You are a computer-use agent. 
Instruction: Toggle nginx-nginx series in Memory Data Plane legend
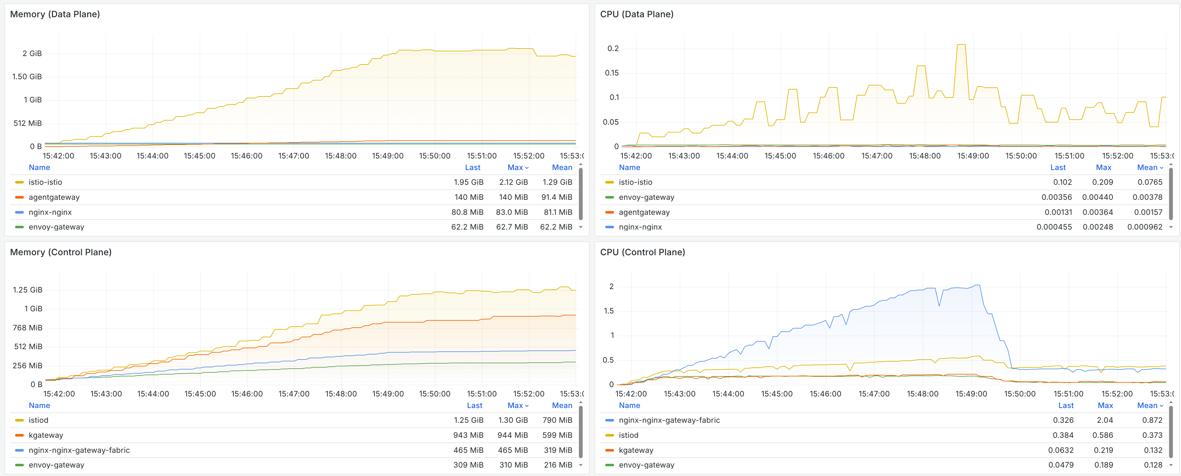click(50, 212)
